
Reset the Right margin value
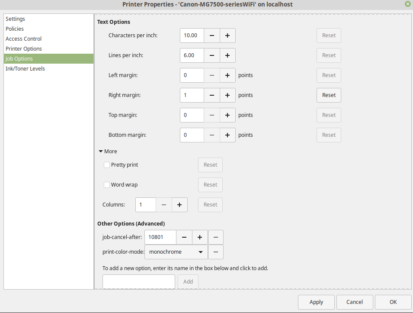tap(329, 95)
